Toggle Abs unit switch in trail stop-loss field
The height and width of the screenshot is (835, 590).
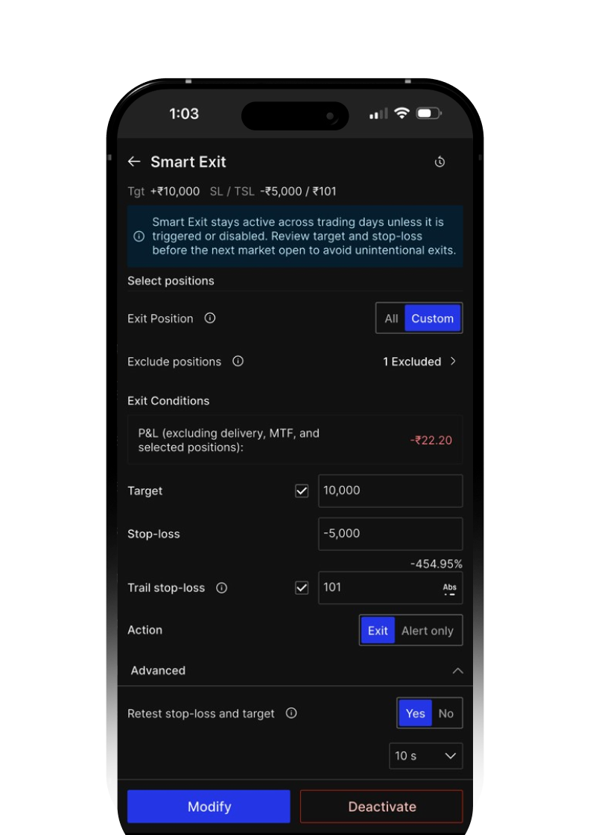(x=449, y=588)
